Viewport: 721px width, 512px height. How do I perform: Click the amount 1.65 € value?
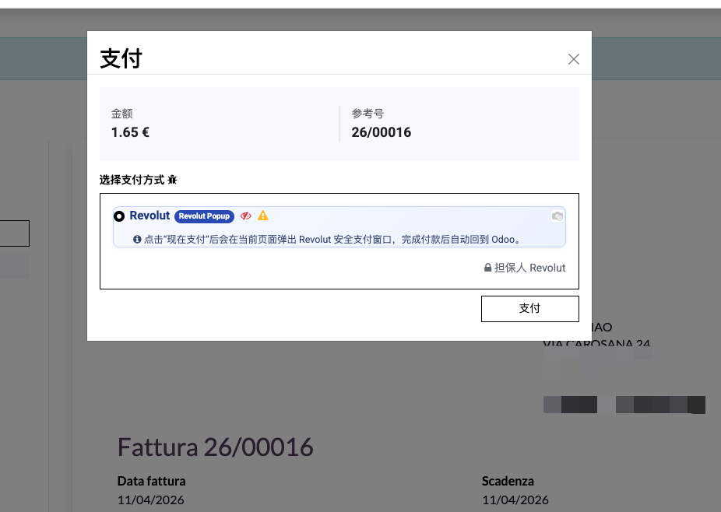pos(130,132)
